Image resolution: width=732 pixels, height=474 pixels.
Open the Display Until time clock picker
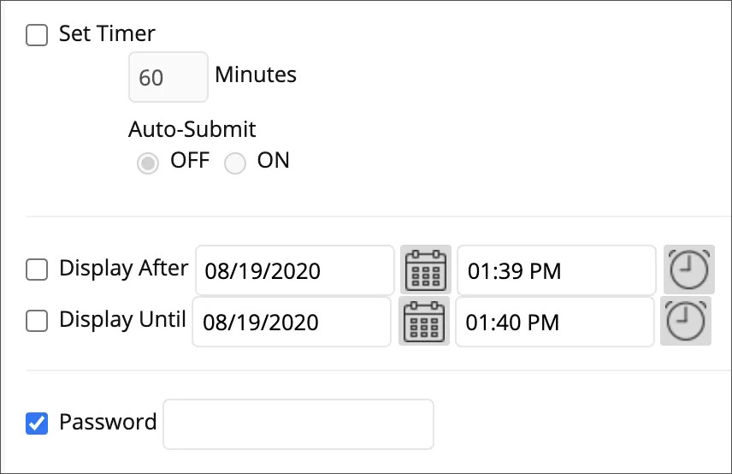point(686,322)
